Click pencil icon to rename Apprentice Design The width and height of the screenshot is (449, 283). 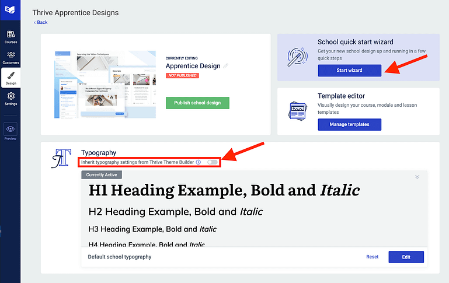[x=225, y=66]
